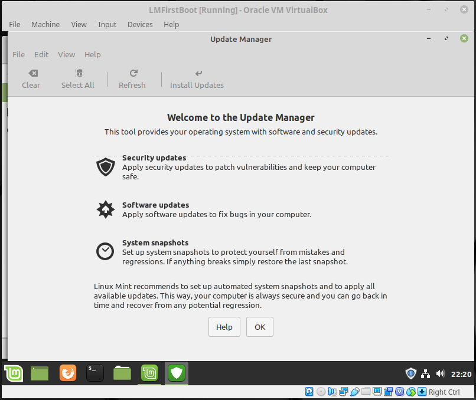Click the Software updates heading

tap(155, 205)
